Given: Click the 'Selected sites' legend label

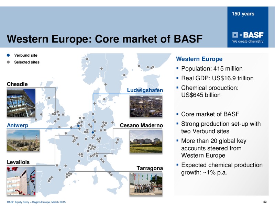Looking at the screenshot, I should click(x=27, y=62).
